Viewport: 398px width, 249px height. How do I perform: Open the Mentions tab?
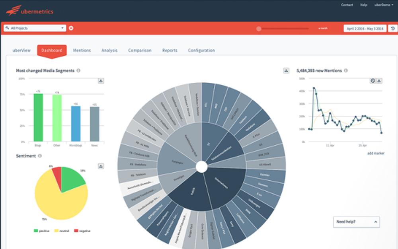(82, 50)
